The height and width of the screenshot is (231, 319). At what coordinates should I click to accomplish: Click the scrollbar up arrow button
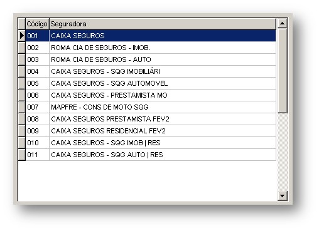tap(282, 23)
